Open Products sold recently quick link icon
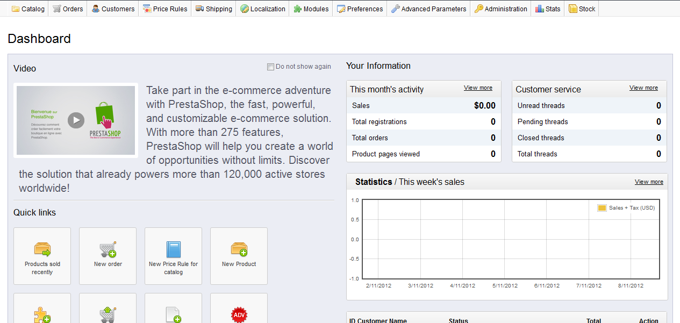 [42, 249]
